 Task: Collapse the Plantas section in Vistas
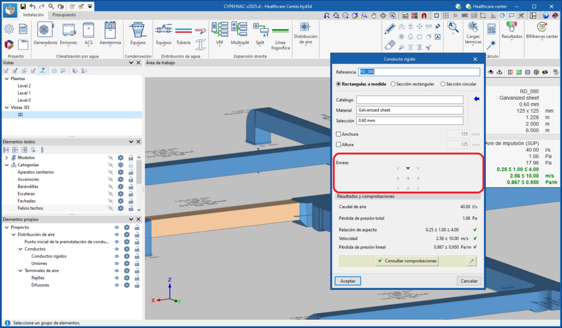coord(7,79)
